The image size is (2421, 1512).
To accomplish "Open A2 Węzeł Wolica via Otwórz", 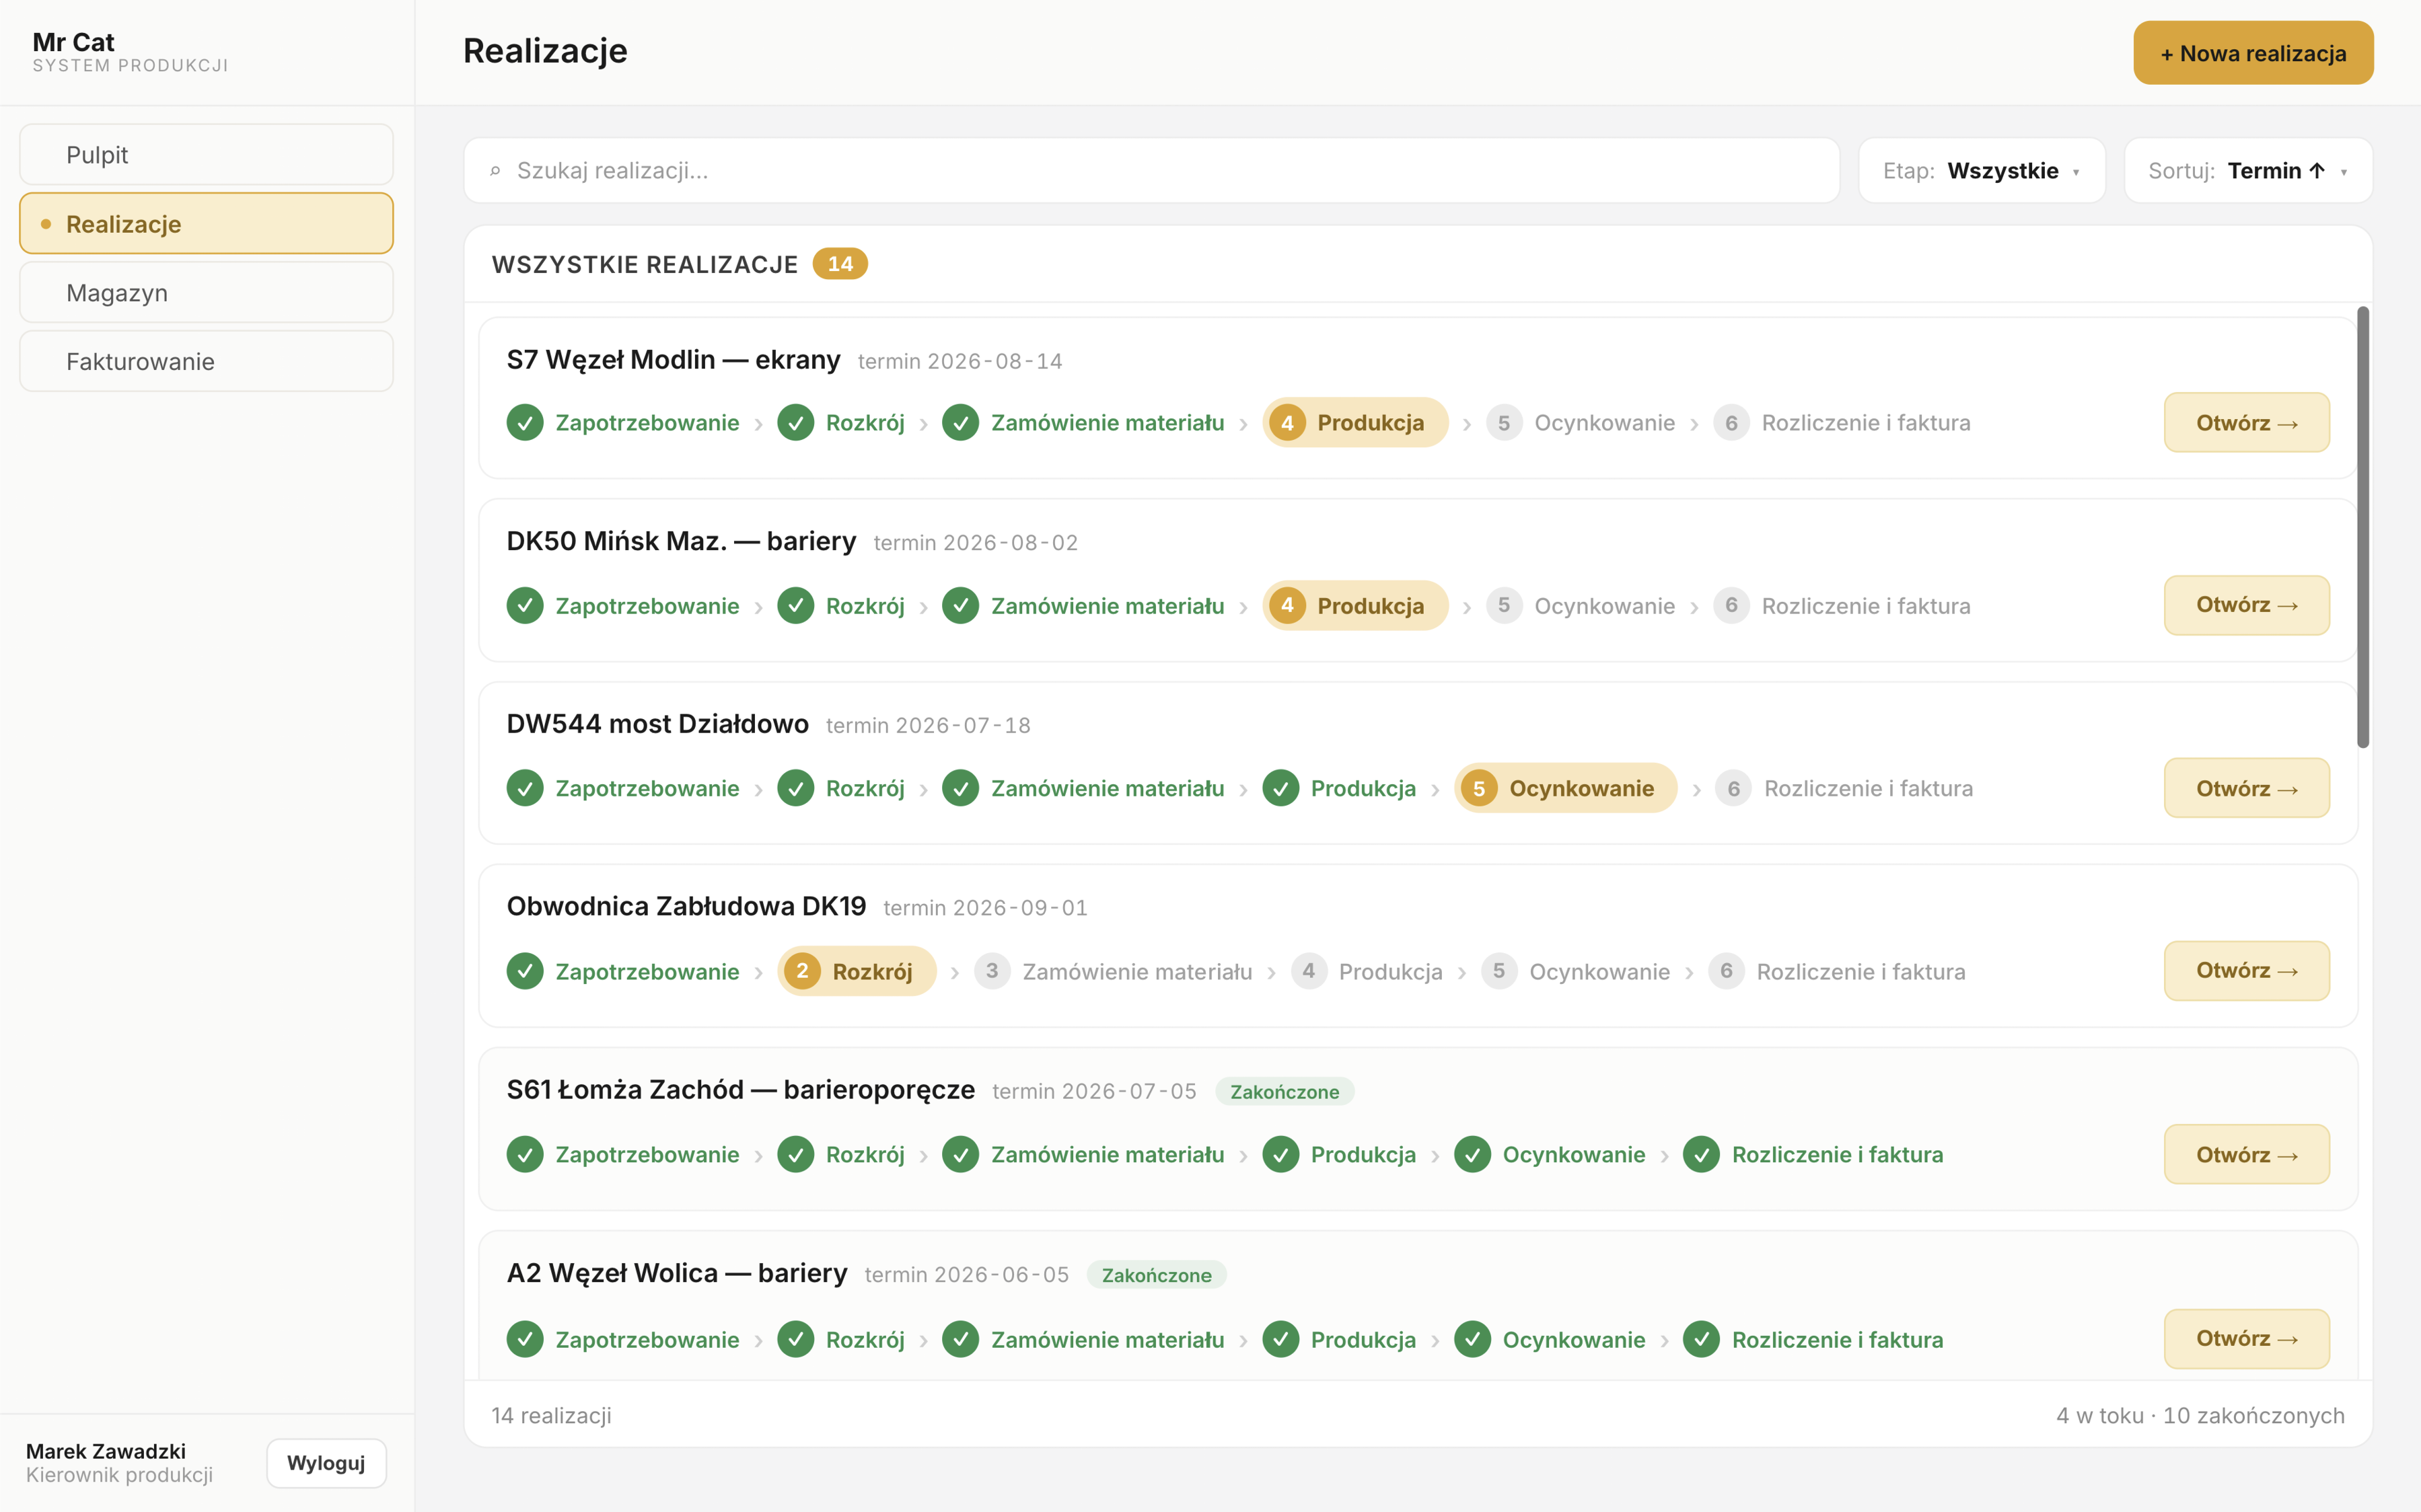I will pos(2246,1339).
